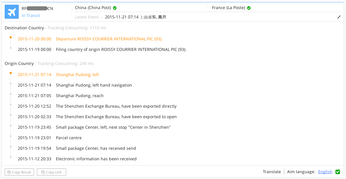The height and width of the screenshot is (179, 346).
Task: Select the France (La Poste) carrier label
Action: 228,8
